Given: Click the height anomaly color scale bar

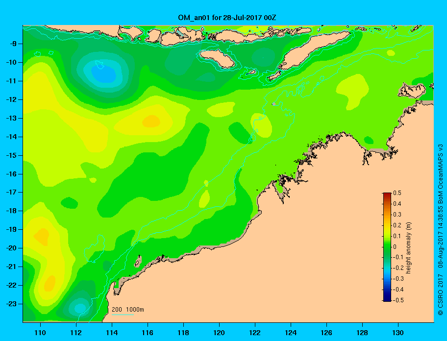Looking at the screenshot, I should 387,247.
